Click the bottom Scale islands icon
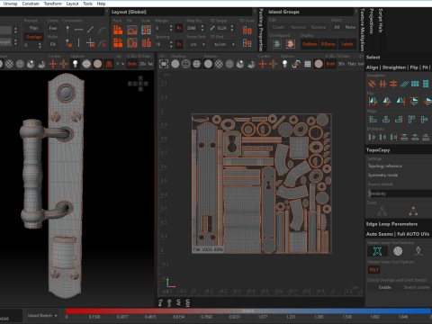 pos(146,43)
